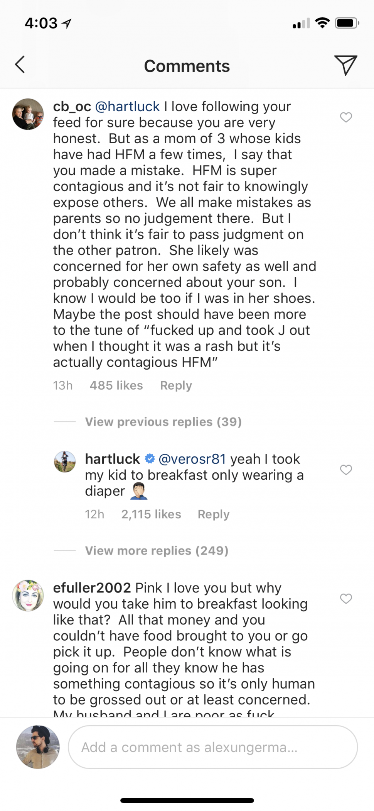Tap the back arrow icon
The image size is (374, 811).
[x=20, y=64]
